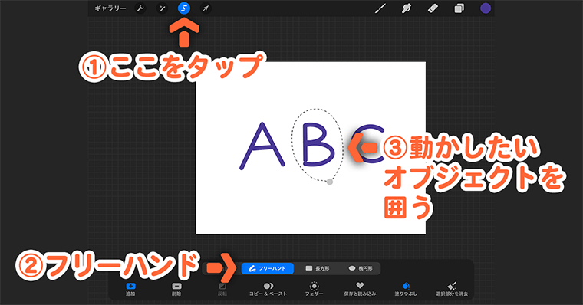Switch to 長方形 selection mode
The image size is (583, 305).
pos(318,268)
